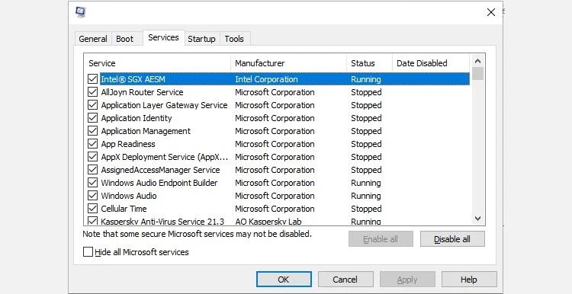Viewport: 572px width, 294px height.
Task: Open the Tools tab
Action: tap(234, 39)
